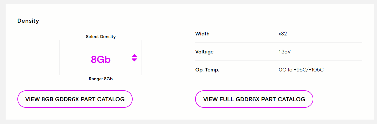This screenshot has width=377, height=124.
Task: Open the 8GB GDDR6X part catalog
Action: point(75,99)
